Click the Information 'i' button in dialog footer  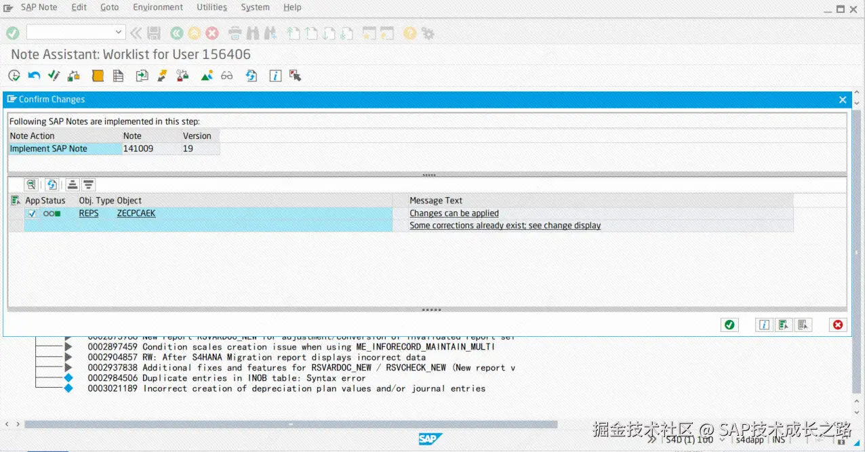point(764,325)
